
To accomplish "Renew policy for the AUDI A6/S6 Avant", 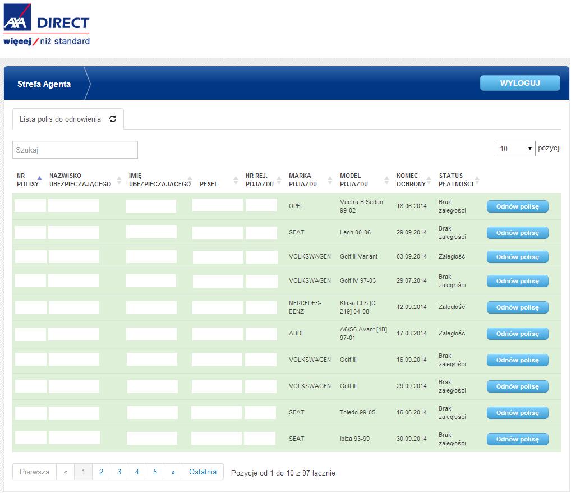I will point(518,334).
